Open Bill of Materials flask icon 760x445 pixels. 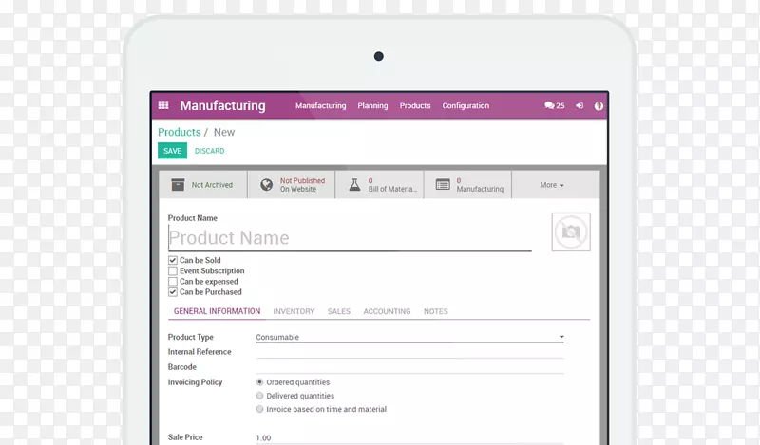pos(353,185)
